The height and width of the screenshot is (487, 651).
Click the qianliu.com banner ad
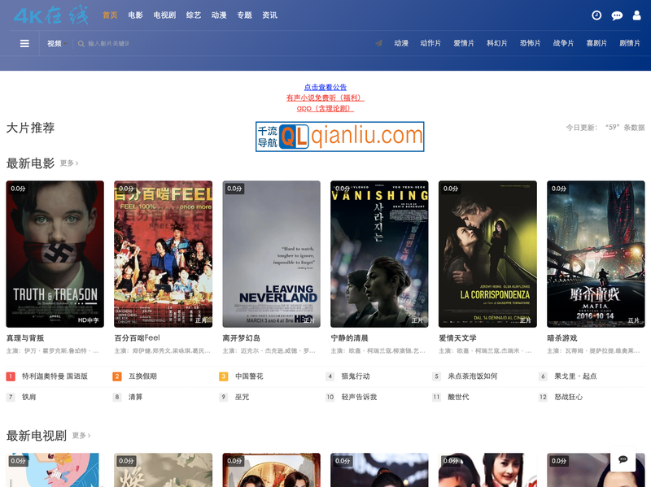(339, 137)
